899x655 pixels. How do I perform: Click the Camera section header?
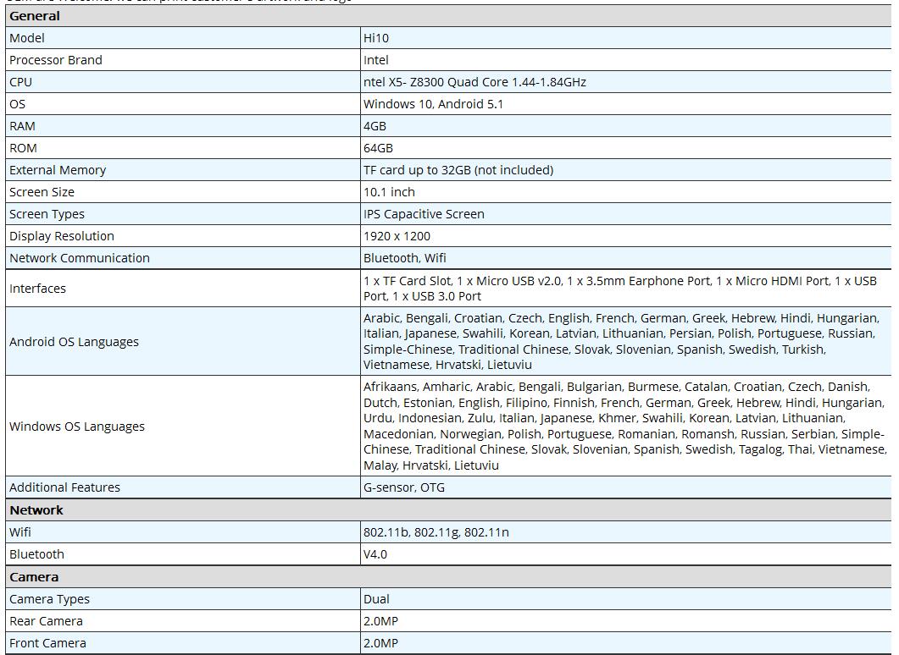pos(34,577)
